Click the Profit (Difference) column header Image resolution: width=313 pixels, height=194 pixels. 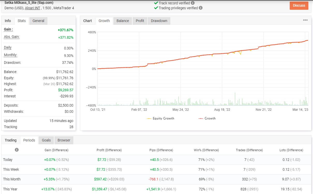click(x=109, y=150)
